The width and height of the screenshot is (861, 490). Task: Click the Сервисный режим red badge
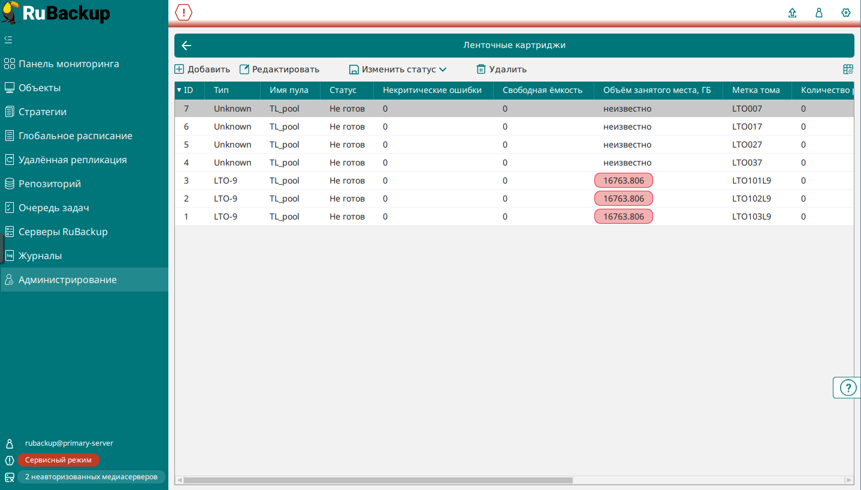pos(58,460)
